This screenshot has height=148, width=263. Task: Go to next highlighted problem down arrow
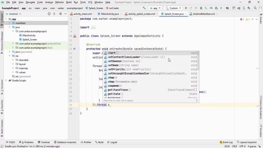(x=256, y=19)
